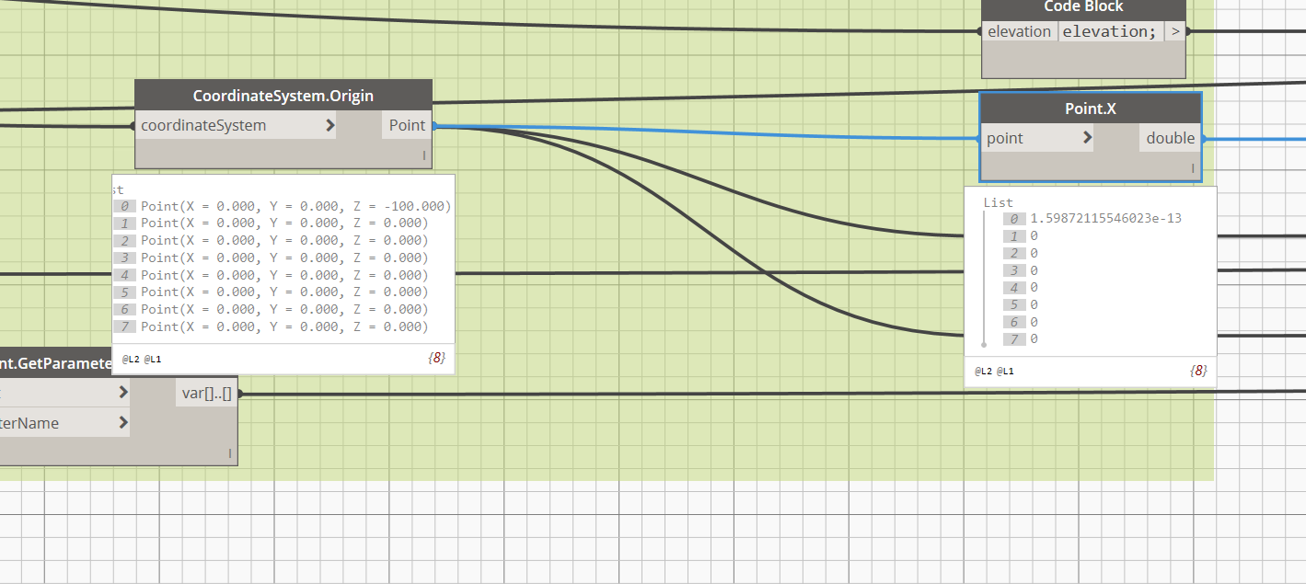Select row 1 value 0 in Point.X preview
The height and width of the screenshot is (584, 1306).
1034,236
